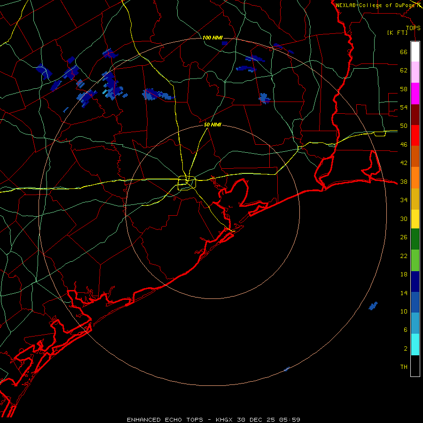This screenshot has width=423, height=423.
Task: Click the bright orange legend swatch
Action: [415, 178]
